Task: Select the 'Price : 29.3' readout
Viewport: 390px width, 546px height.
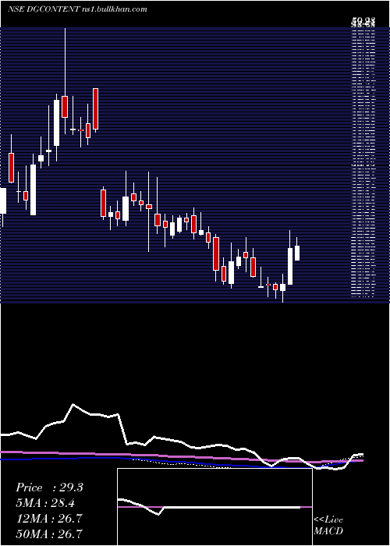Action: tap(49, 487)
